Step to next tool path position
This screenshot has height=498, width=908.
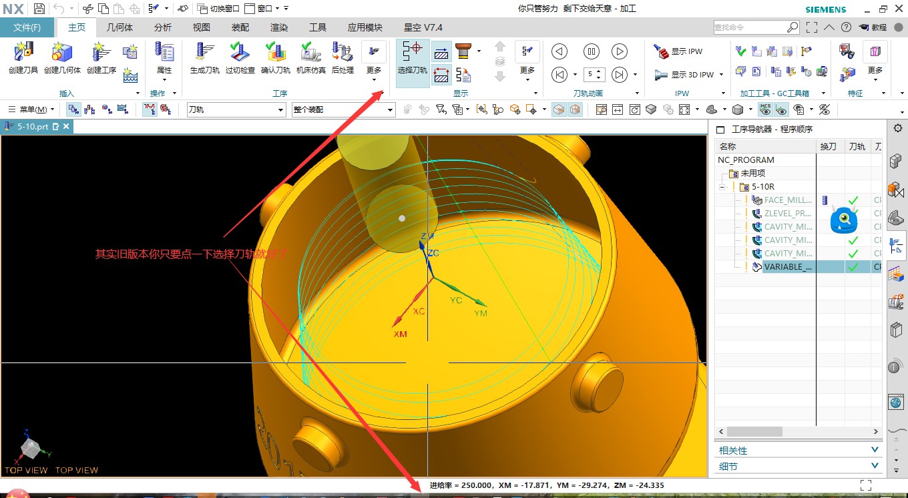[x=620, y=75]
